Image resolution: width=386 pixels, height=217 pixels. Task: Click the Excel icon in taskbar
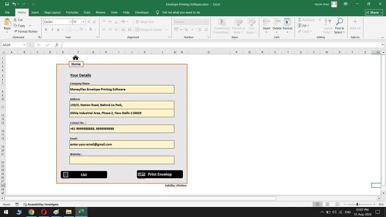tap(81, 212)
